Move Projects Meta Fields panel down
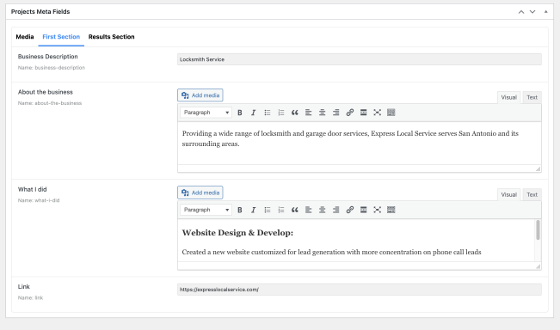This screenshot has width=560, height=330. (532, 12)
